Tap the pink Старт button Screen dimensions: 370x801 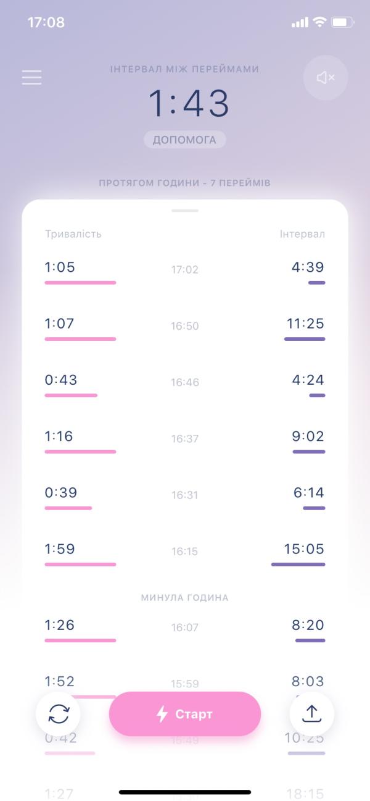pos(185,714)
